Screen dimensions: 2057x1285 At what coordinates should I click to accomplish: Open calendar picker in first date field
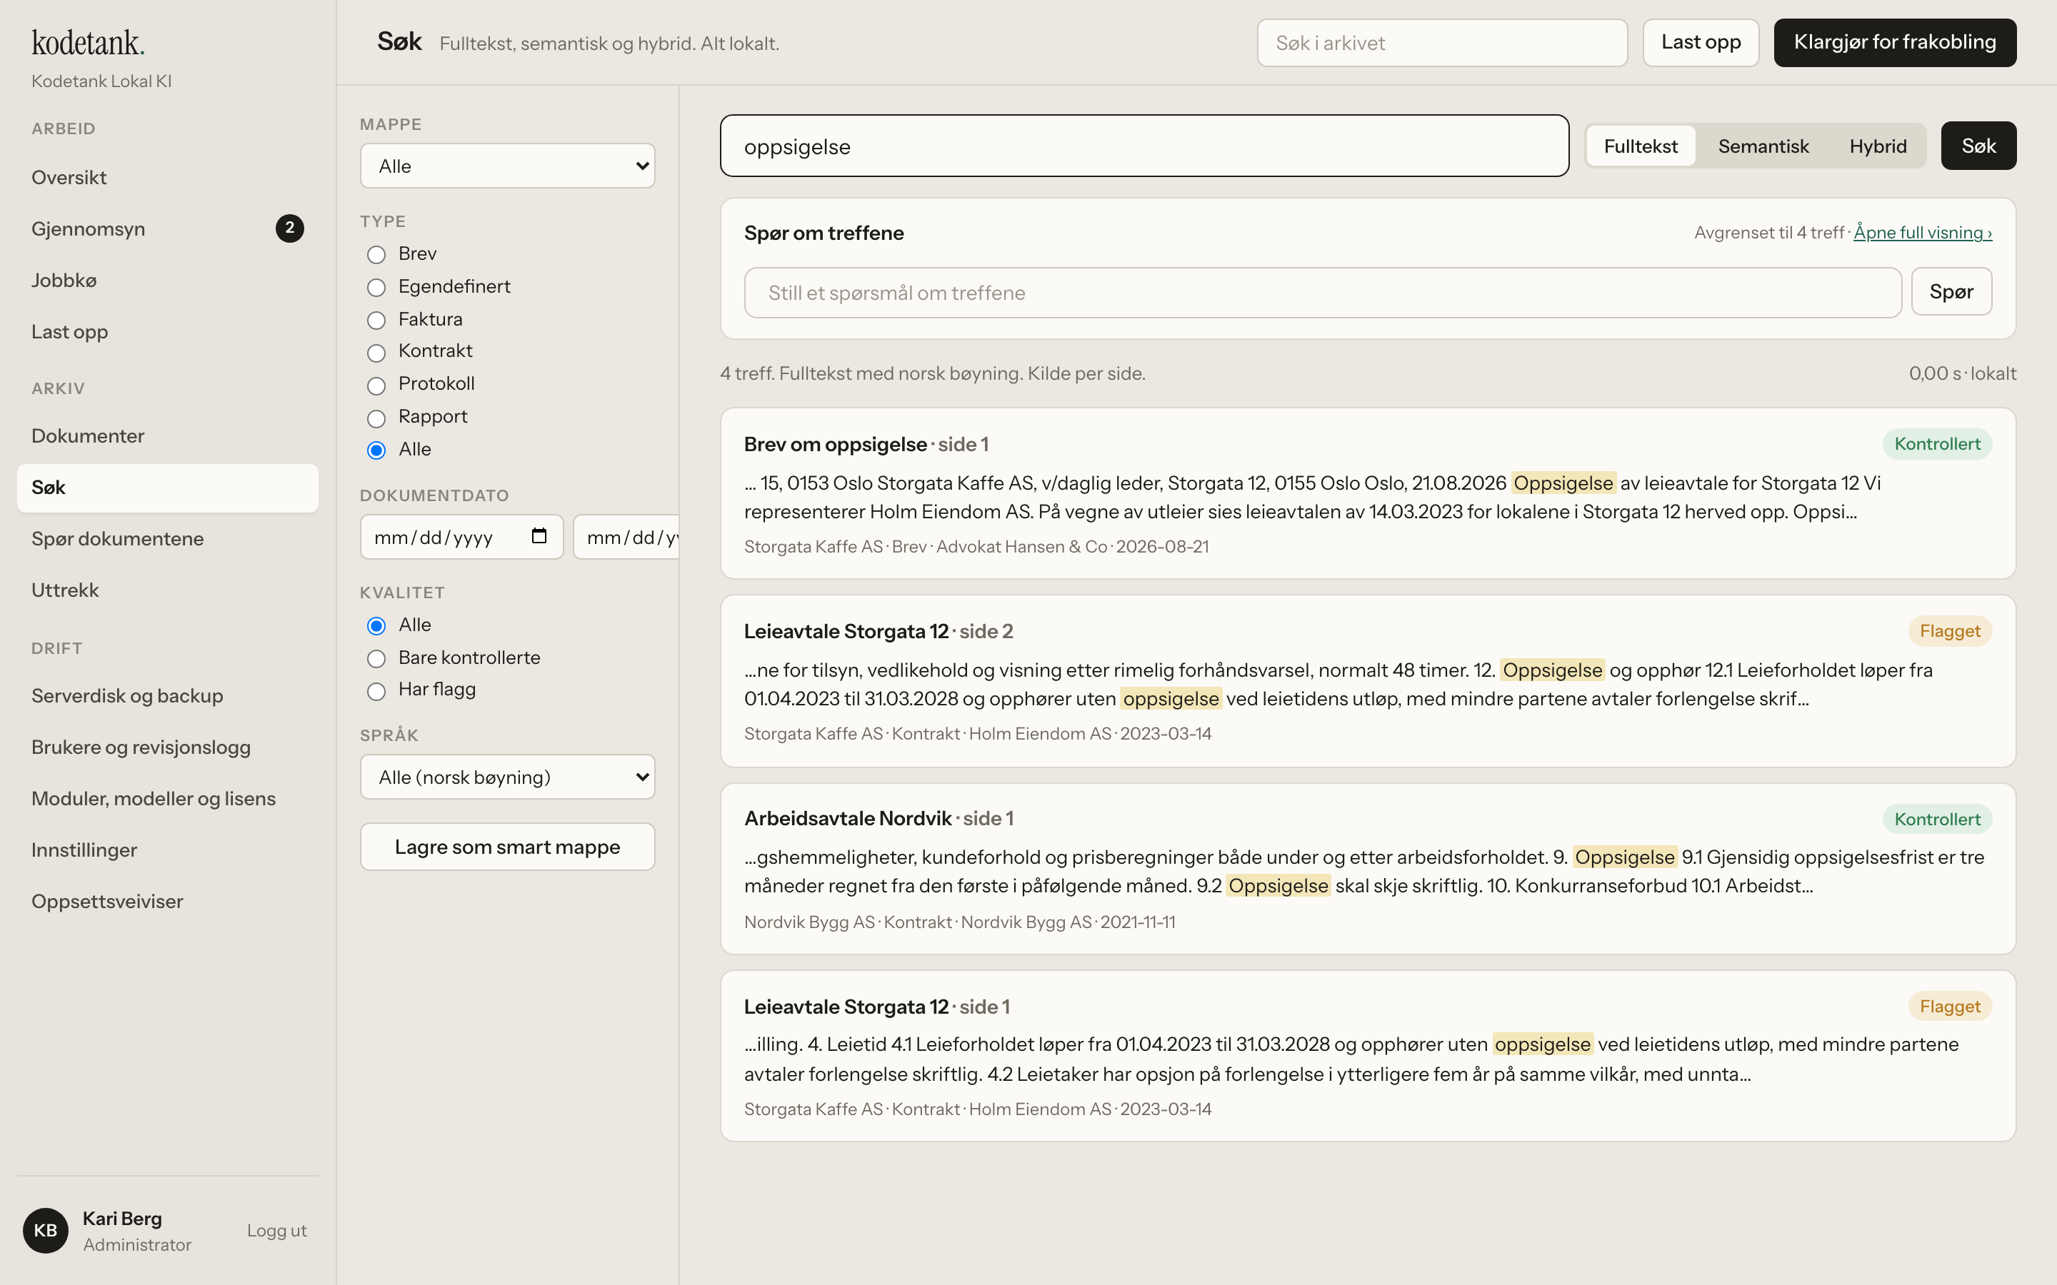tap(539, 536)
